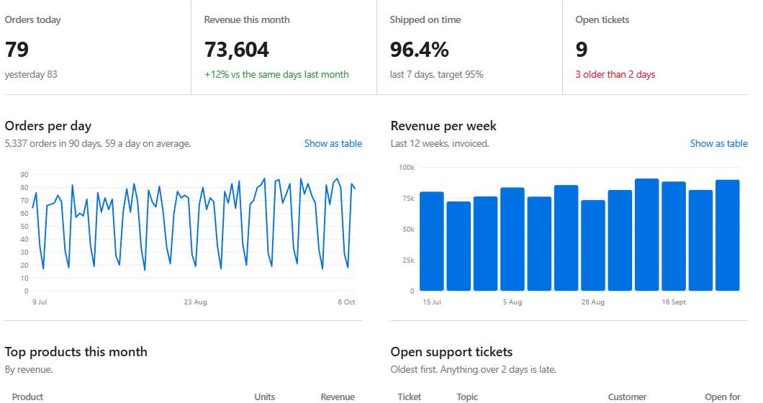Click the Topic column header
Viewport: 763px width, 403px height.
coord(467,397)
